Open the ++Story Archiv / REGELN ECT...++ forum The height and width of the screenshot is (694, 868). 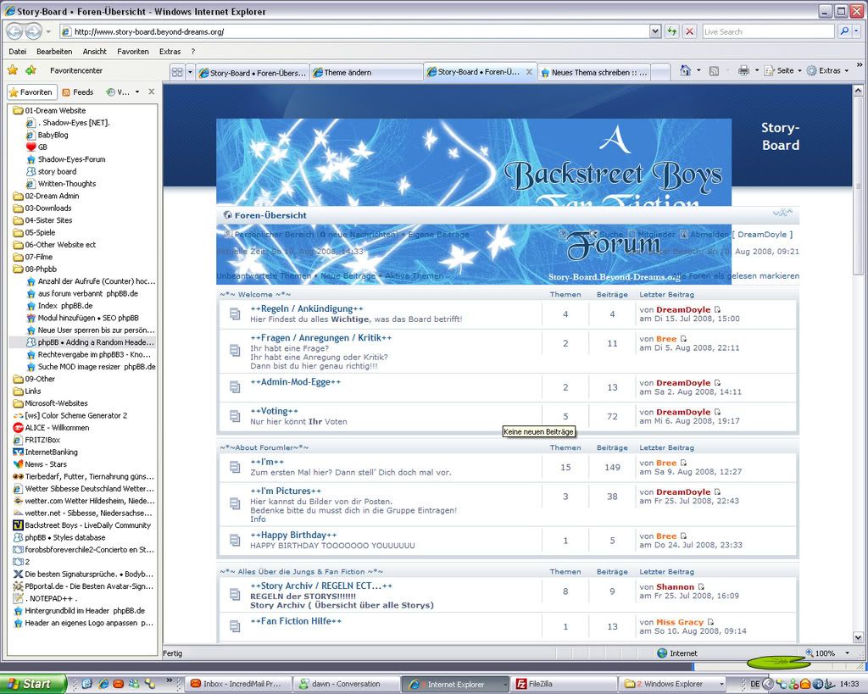[x=321, y=586]
